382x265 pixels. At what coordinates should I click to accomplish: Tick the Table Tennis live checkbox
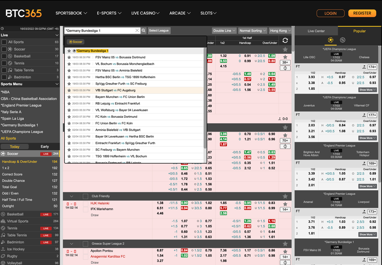coord(4,70)
